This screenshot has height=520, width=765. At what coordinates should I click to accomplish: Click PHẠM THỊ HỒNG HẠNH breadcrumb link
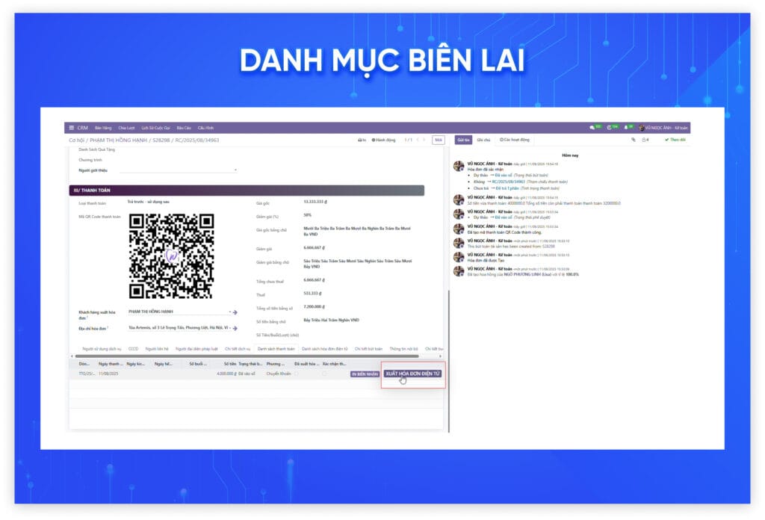tap(119, 140)
